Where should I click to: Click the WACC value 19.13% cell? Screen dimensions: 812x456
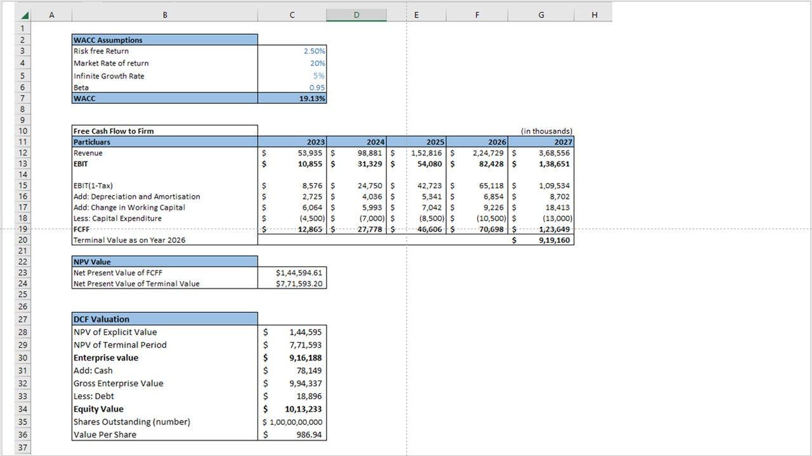click(292, 99)
